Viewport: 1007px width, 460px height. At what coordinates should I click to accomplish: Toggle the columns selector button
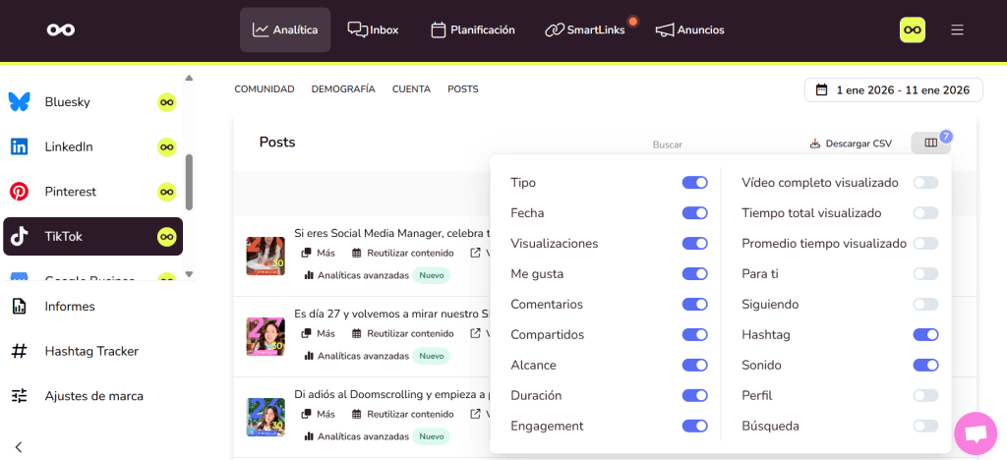(930, 144)
